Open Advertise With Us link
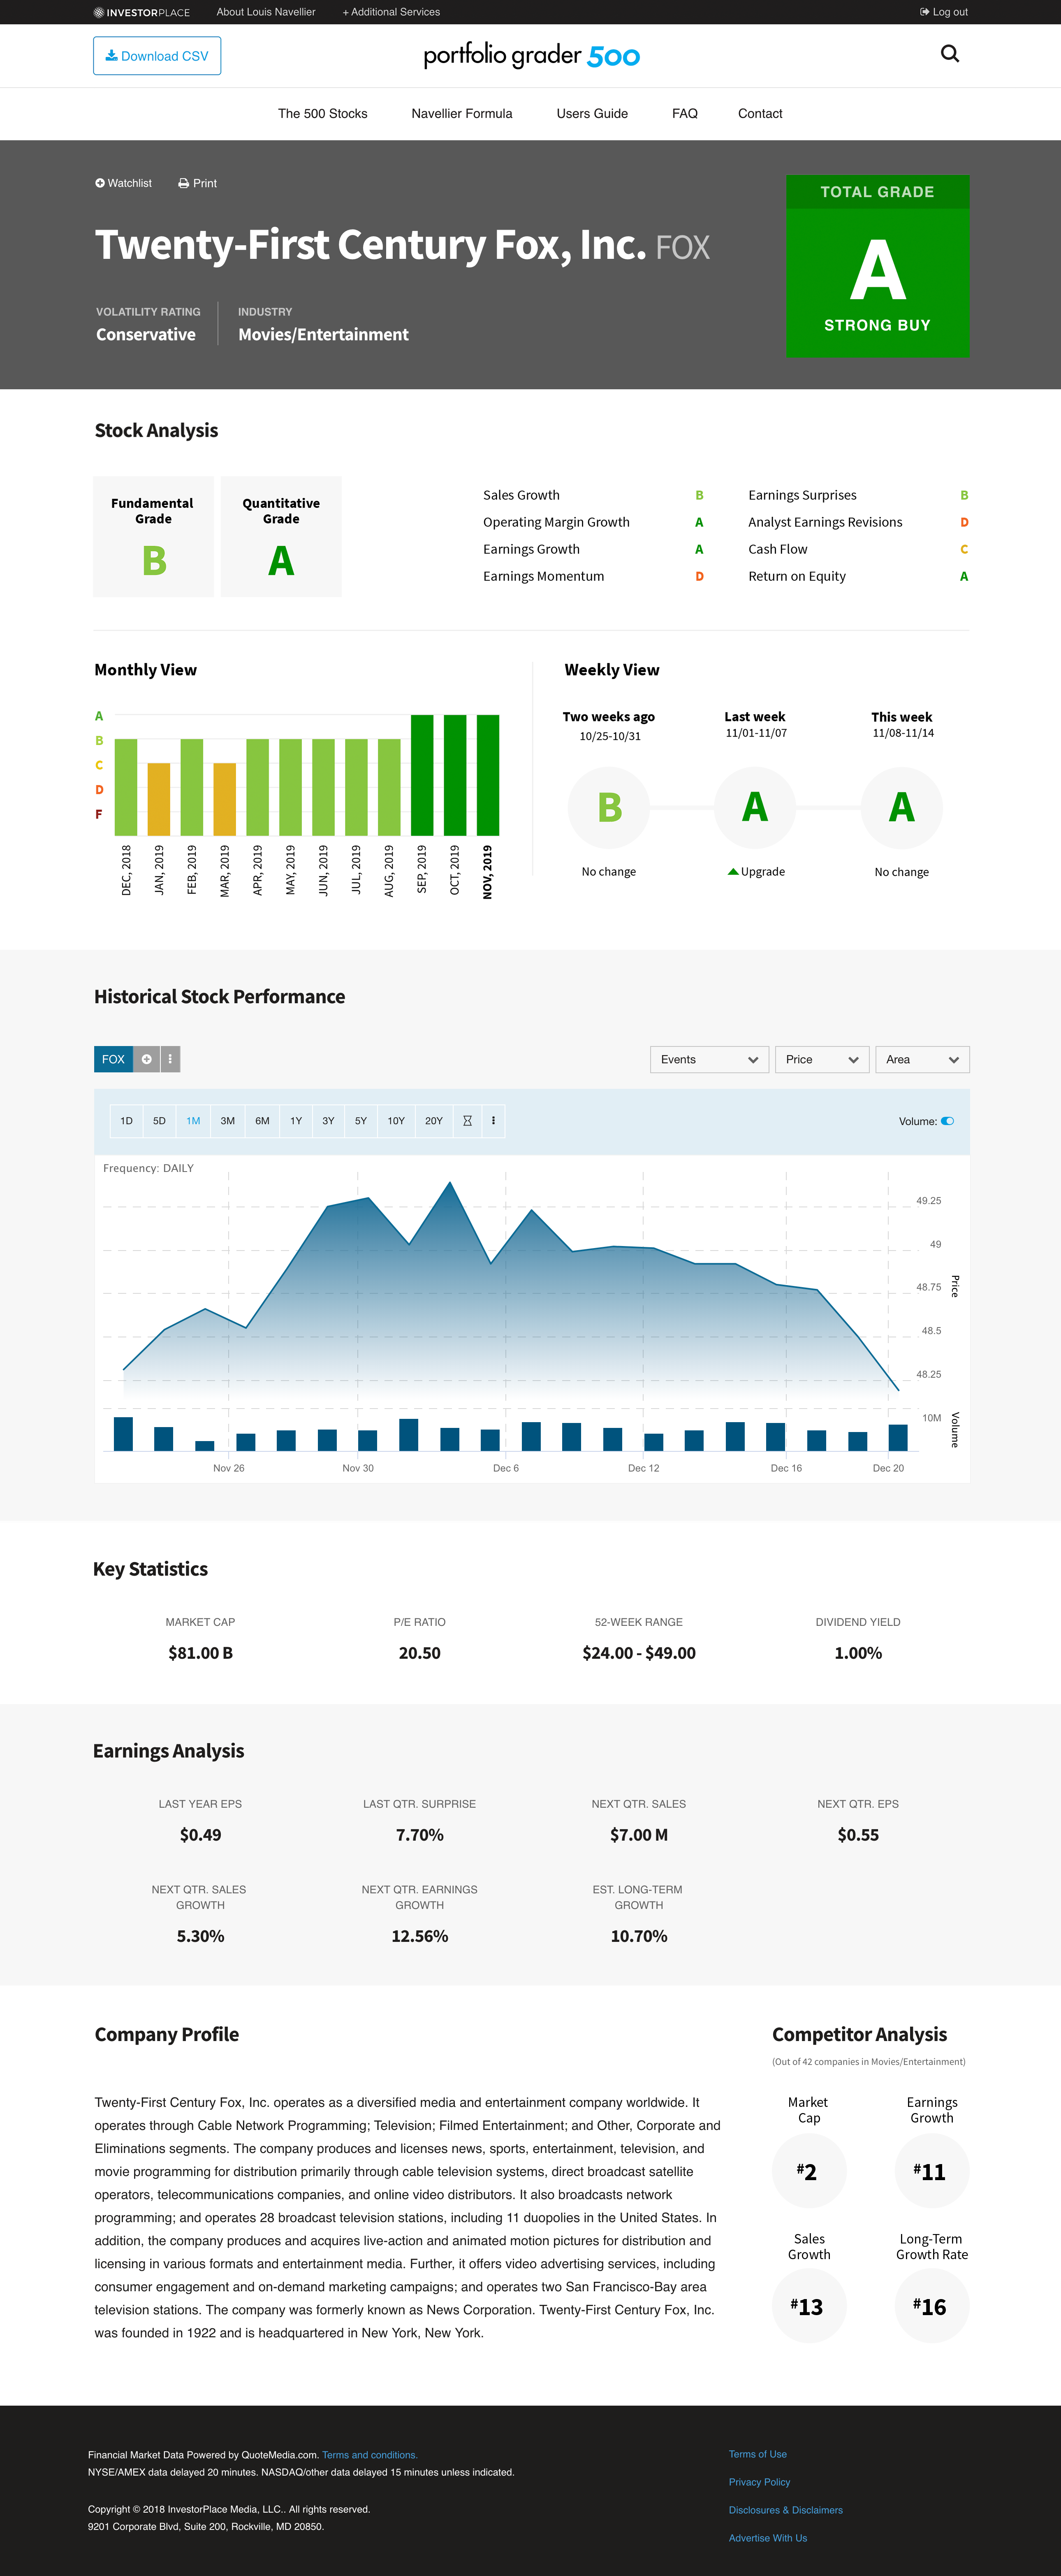 point(767,2538)
